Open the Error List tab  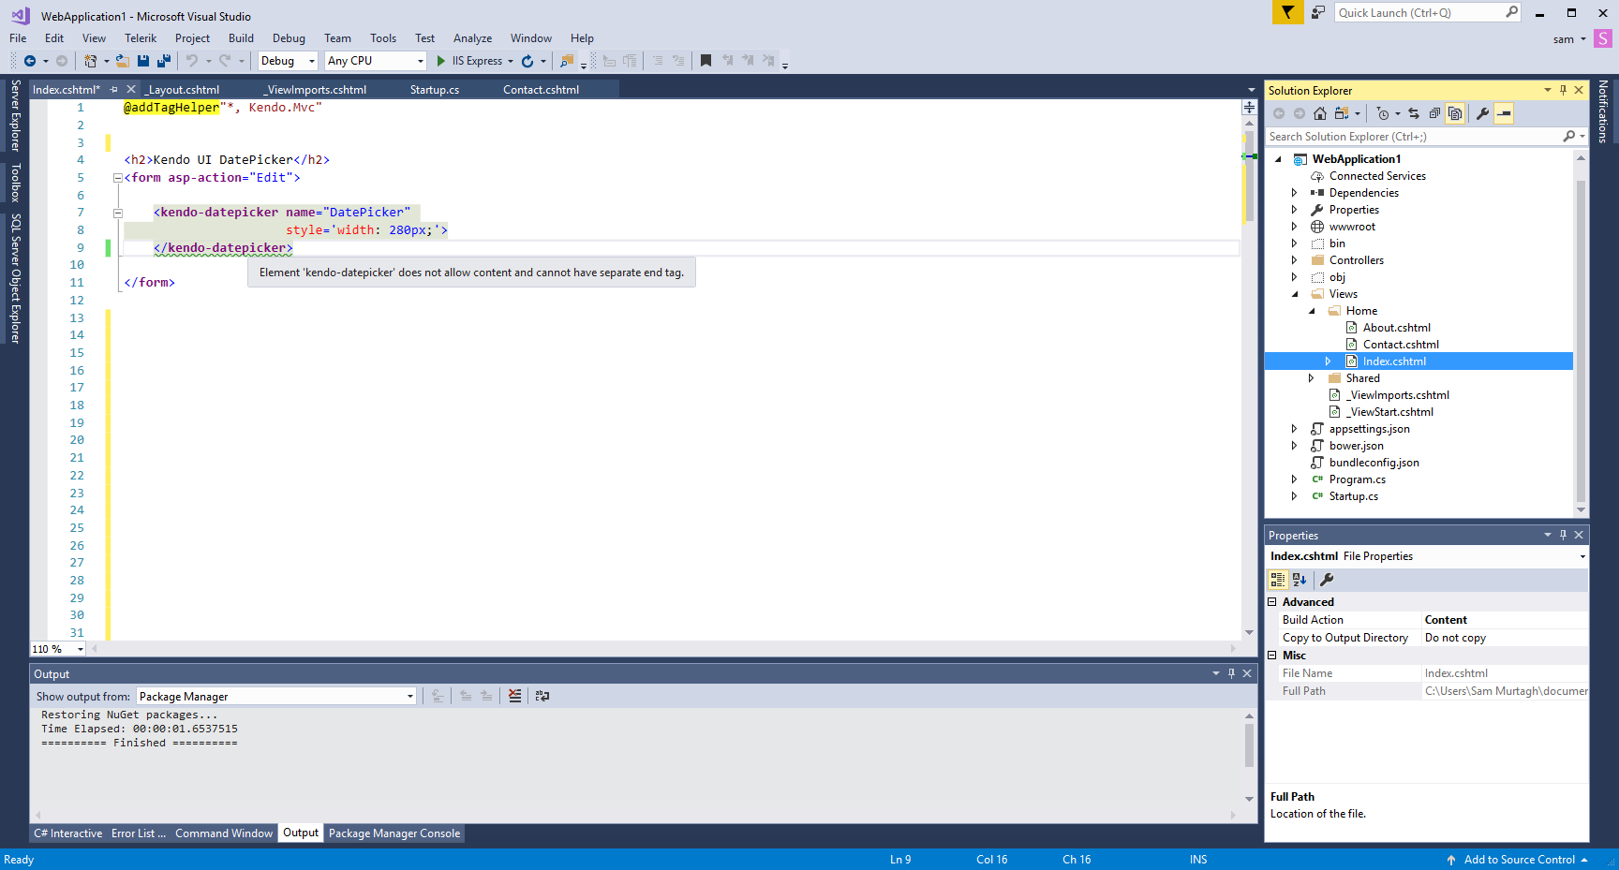point(138,833)
